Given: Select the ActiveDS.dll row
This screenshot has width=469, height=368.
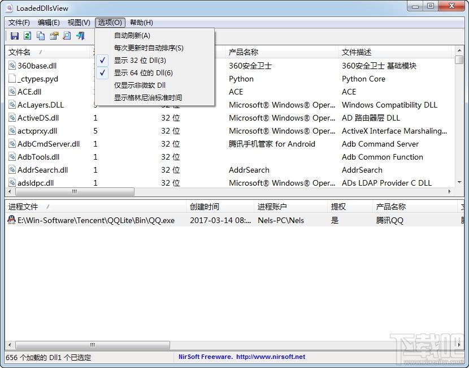Looking at the screenshot, I should tap(38, 118).
